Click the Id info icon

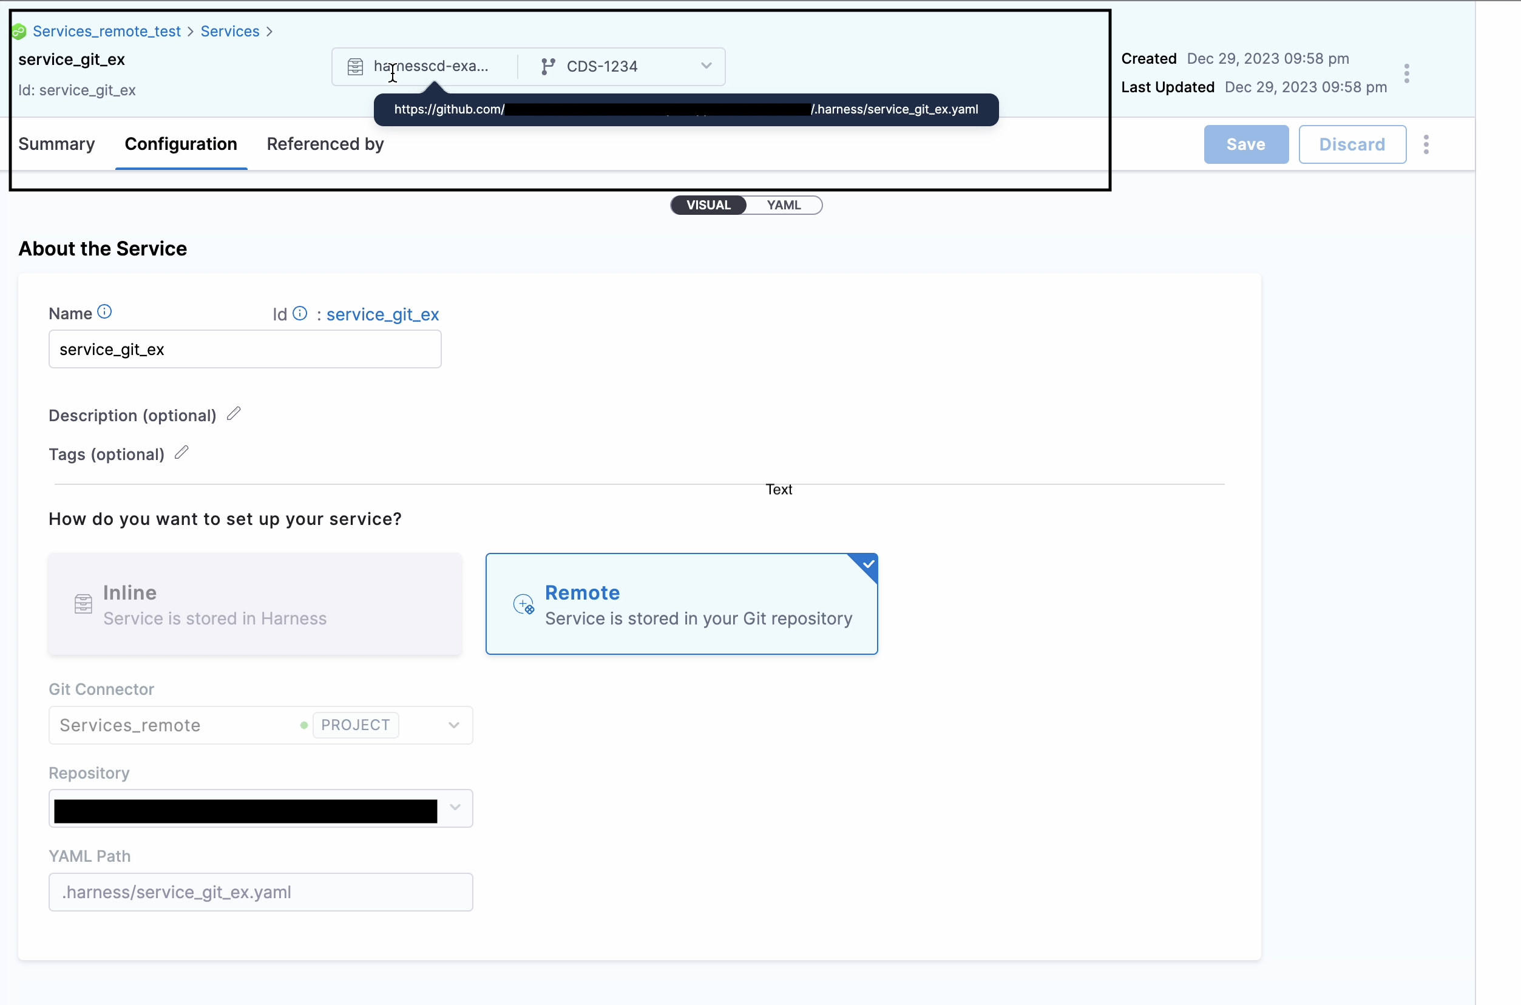(300, 313)
